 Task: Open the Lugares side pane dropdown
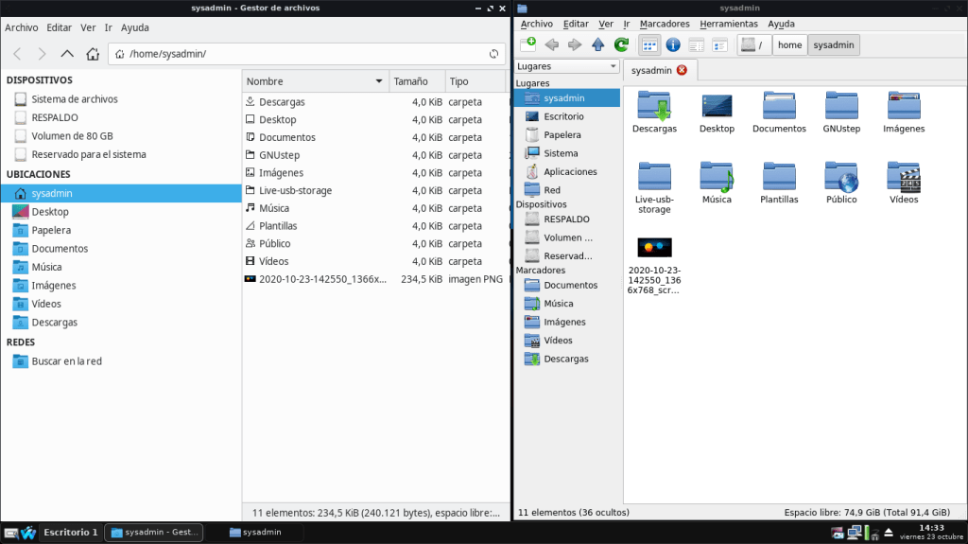pos(568,66)
